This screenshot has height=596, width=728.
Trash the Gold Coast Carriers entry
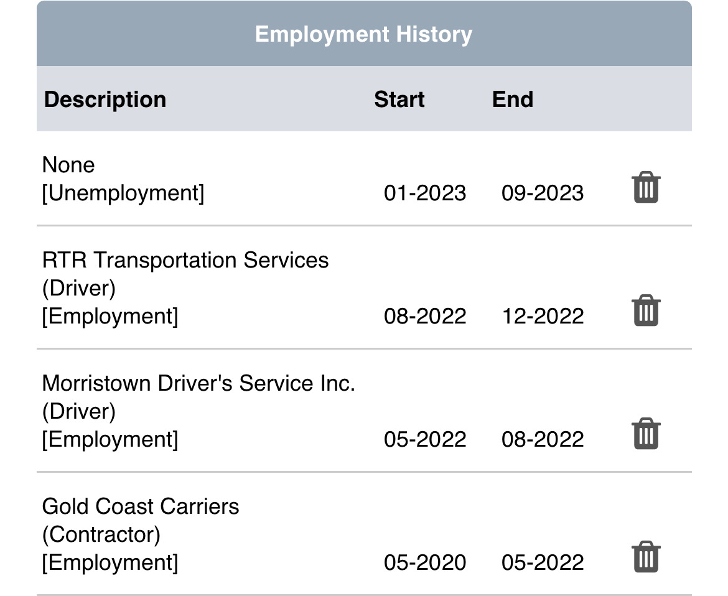(646, 557)
